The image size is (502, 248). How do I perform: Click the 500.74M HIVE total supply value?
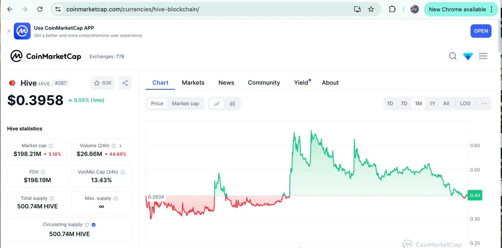37,206
